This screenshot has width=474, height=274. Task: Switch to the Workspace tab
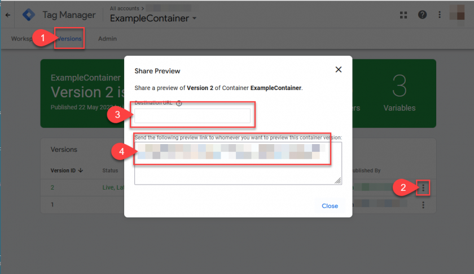[x=22, y=39]
